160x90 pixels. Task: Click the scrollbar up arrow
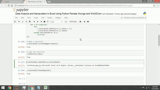click(159, 25)
